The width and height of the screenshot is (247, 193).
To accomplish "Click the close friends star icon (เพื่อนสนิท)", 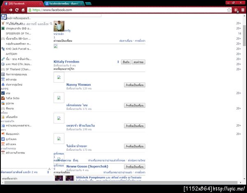I will pyautogui.click(x=3, y=117).
